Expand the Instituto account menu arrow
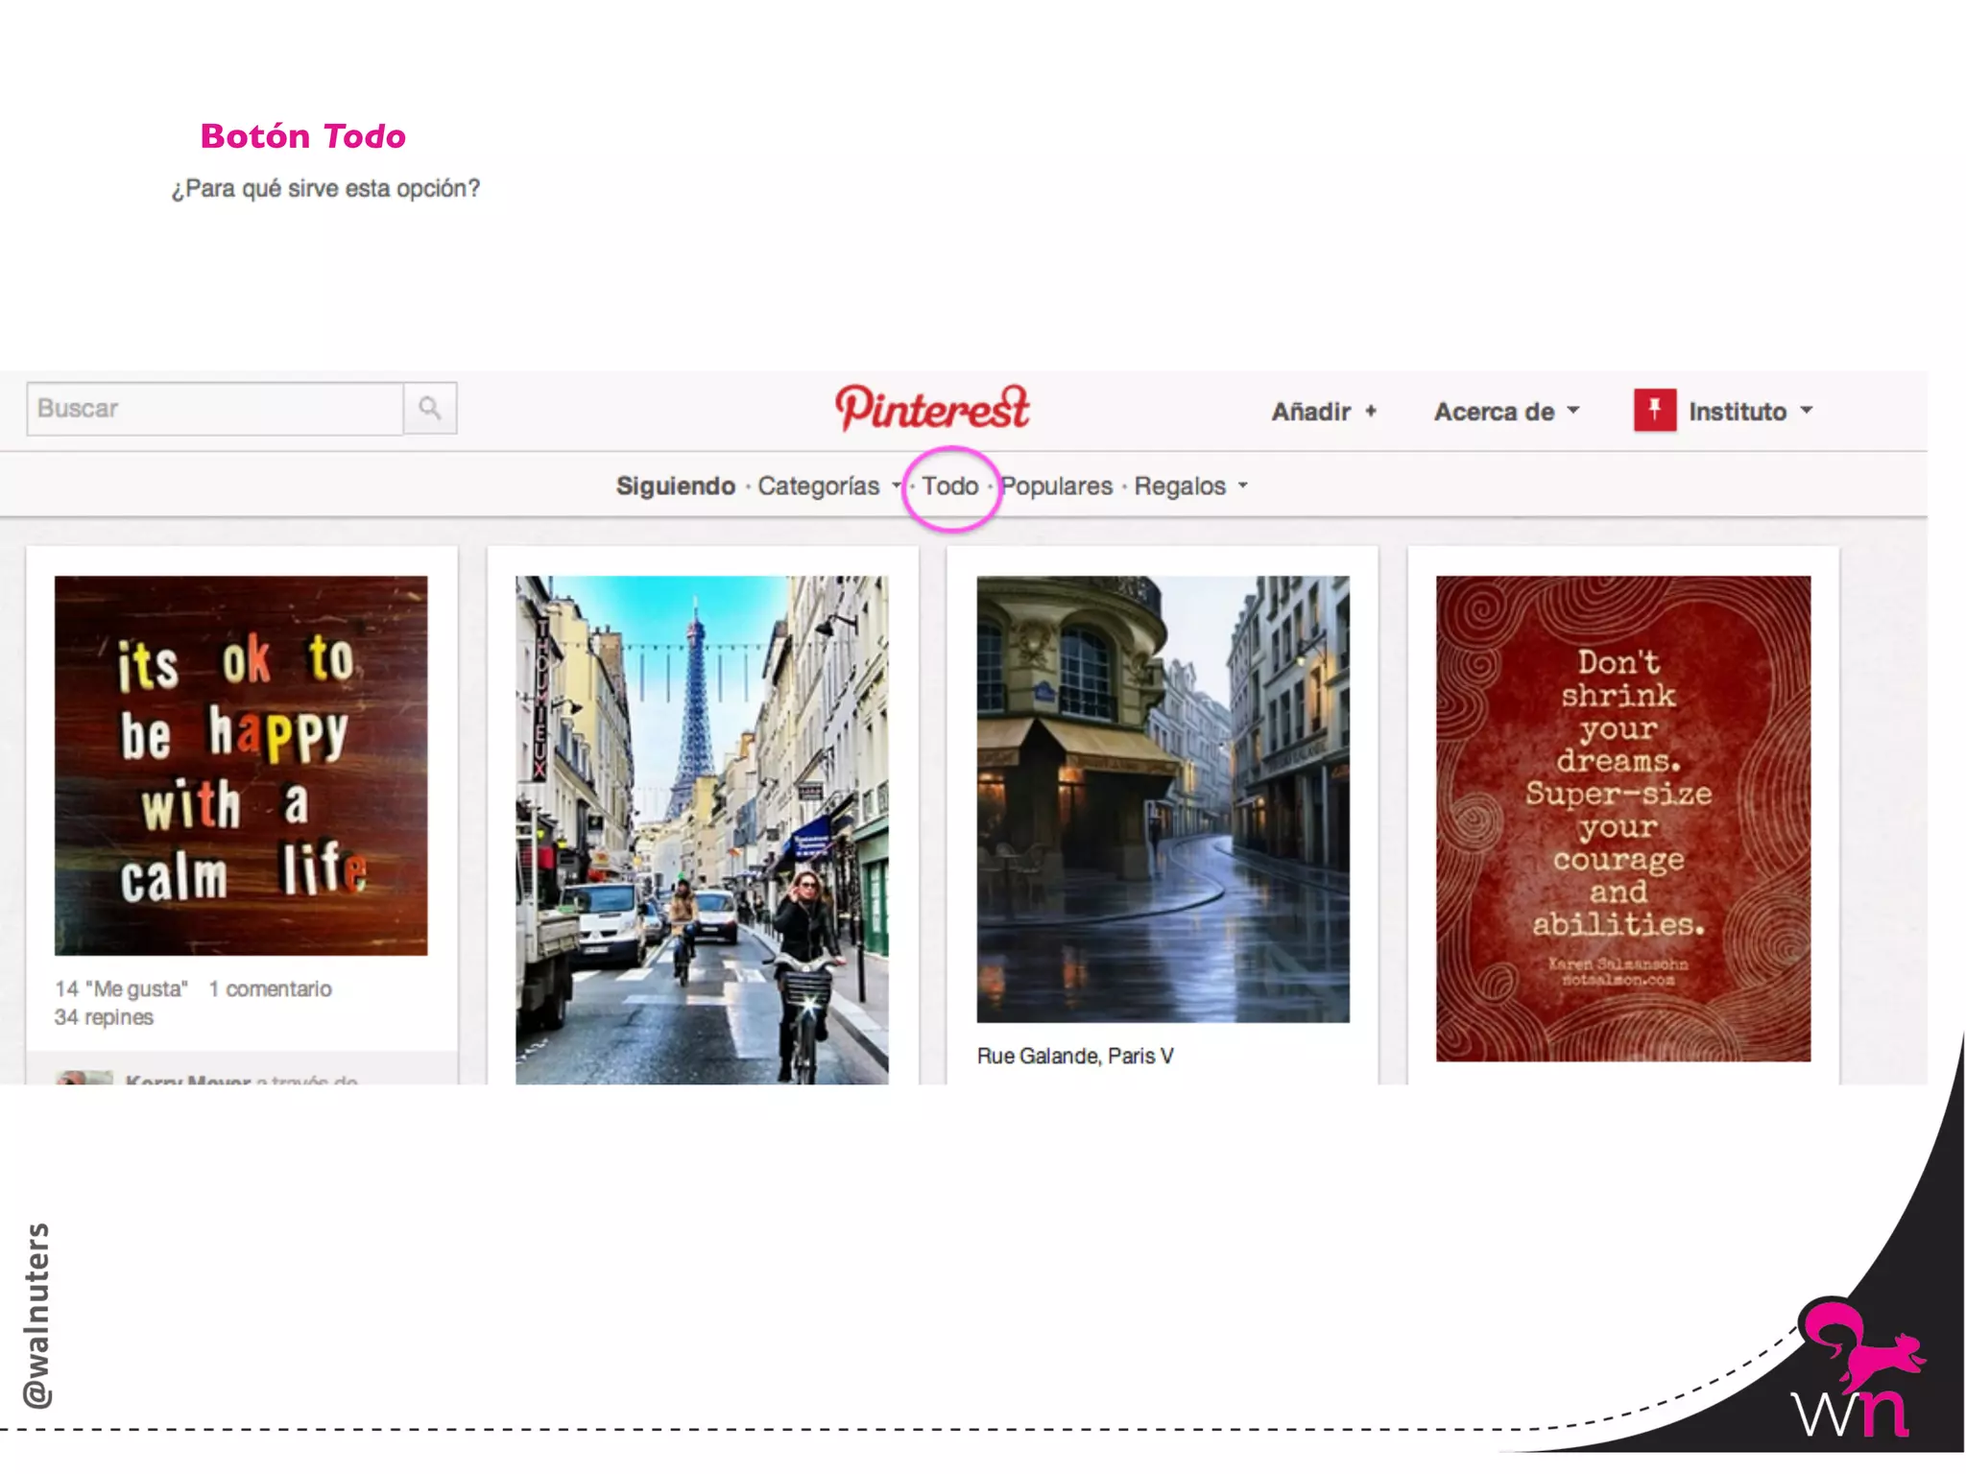The image size is (1966, 1474). click(1807, 411)
